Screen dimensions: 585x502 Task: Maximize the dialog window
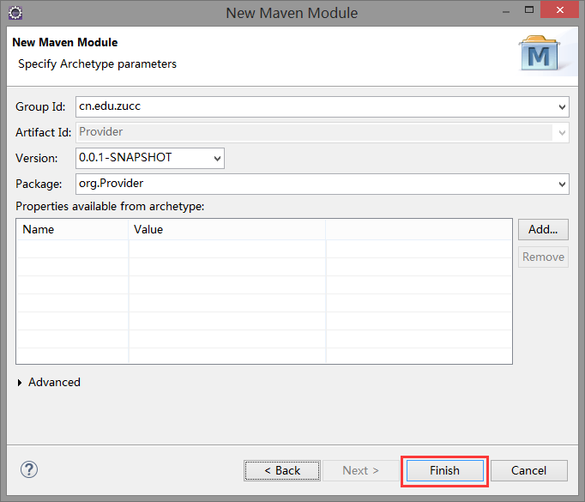(x=529, y=9)
